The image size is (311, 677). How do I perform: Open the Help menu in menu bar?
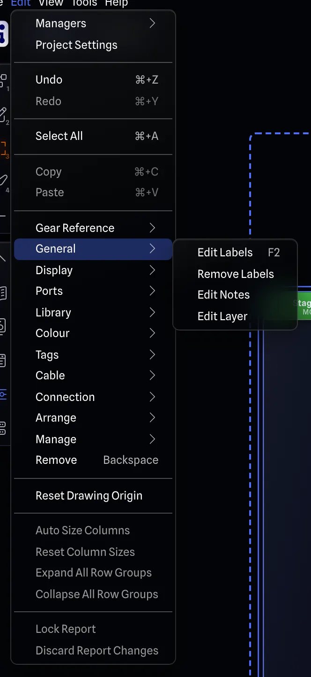(x=116, y=3)
